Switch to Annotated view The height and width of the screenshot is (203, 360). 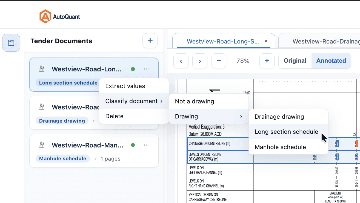(x=331, y=61)
